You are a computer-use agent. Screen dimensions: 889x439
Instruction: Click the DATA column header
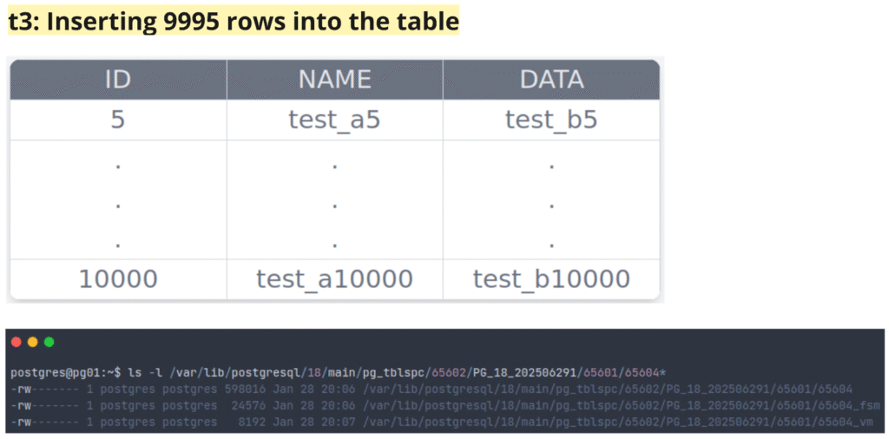tap(551, 80)
